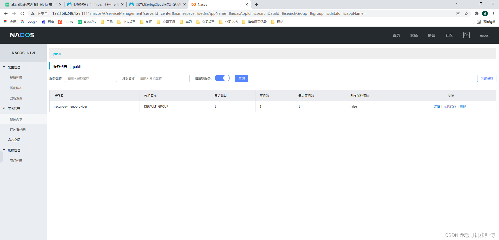Screen dimensions: 499x240
Task: Open 订阅者列表 in sidebar
Action: [x=18, y=129]
